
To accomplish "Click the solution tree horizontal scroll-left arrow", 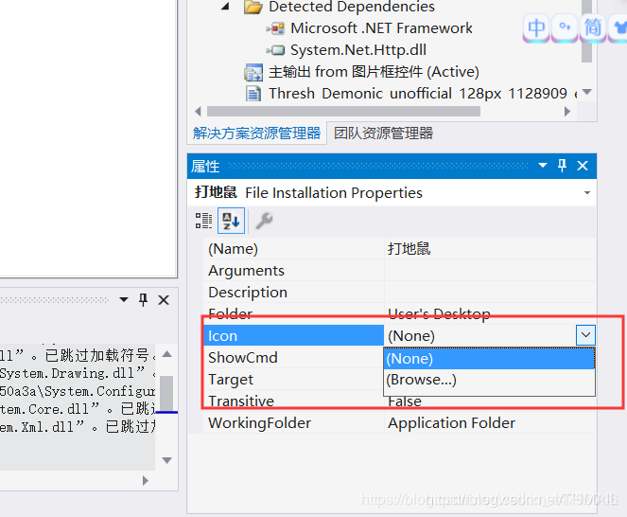I will click(x=198, y=112).
